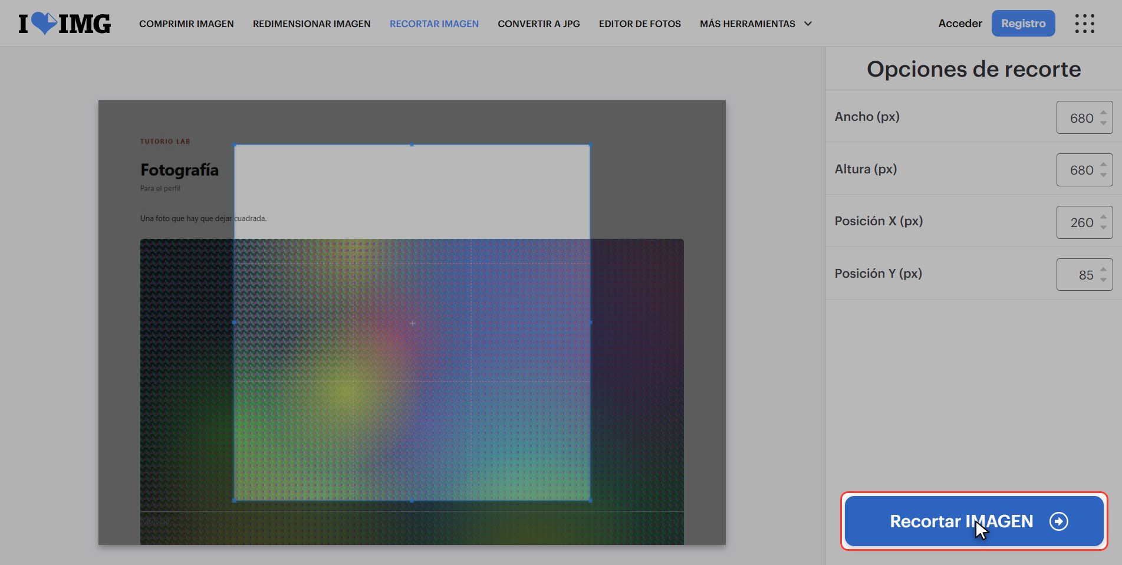The width and height of the screenshot is (1122, 565).
Task: Click the crop box bottom-left corner handle
Action: [235, 501]
